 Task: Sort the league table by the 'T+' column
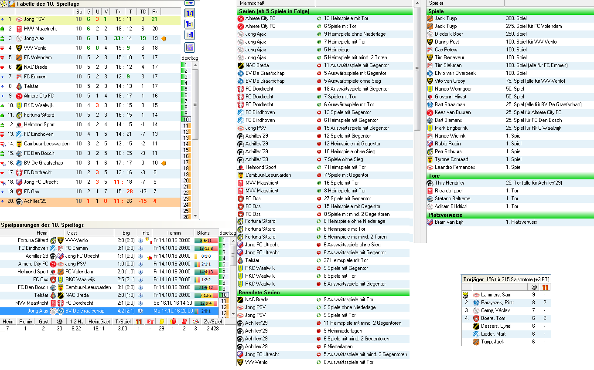coord(118,11)
